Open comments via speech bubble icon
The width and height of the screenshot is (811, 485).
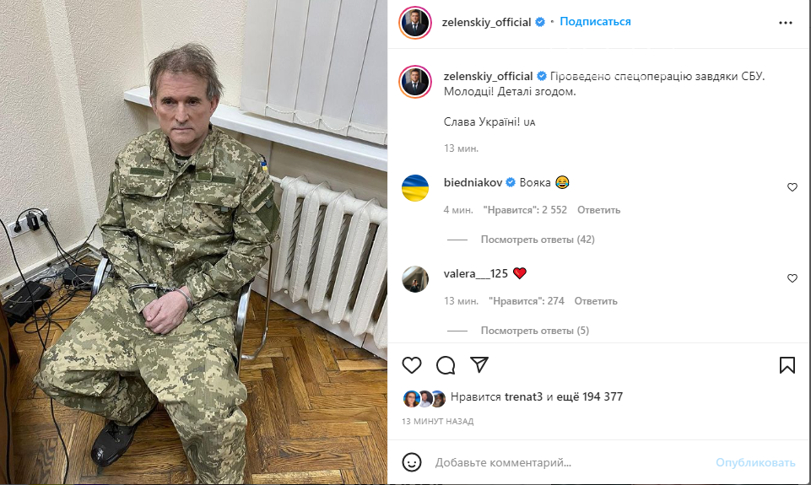446,365
